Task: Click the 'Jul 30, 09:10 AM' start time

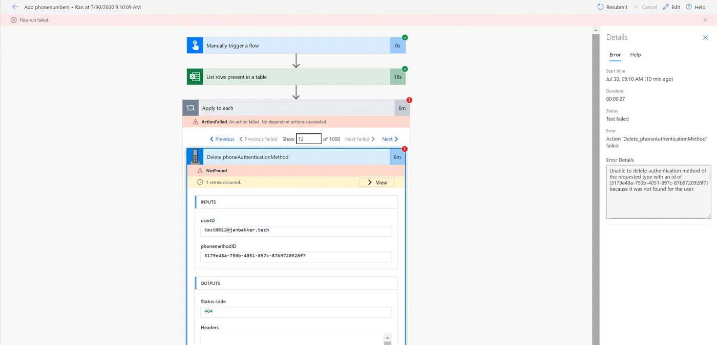Action: point(640,79)
